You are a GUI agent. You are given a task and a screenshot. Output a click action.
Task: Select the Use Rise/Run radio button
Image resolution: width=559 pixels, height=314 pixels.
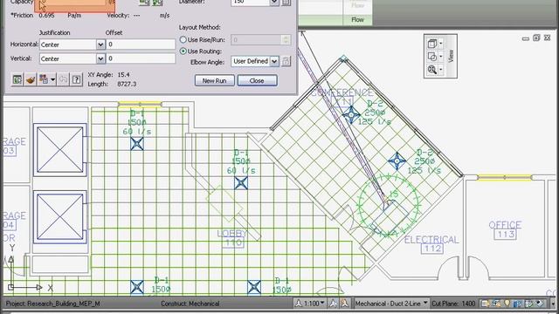point(183,39)
